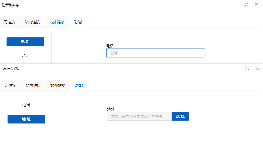This screenshot has width=263, height=141.
Task: Close the dialog showing the address field
Action: pyautogui.click(x=257, y=68)
